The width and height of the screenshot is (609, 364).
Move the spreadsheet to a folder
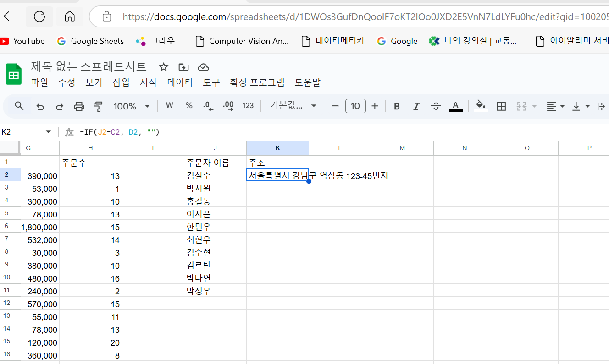pos(183,67)
